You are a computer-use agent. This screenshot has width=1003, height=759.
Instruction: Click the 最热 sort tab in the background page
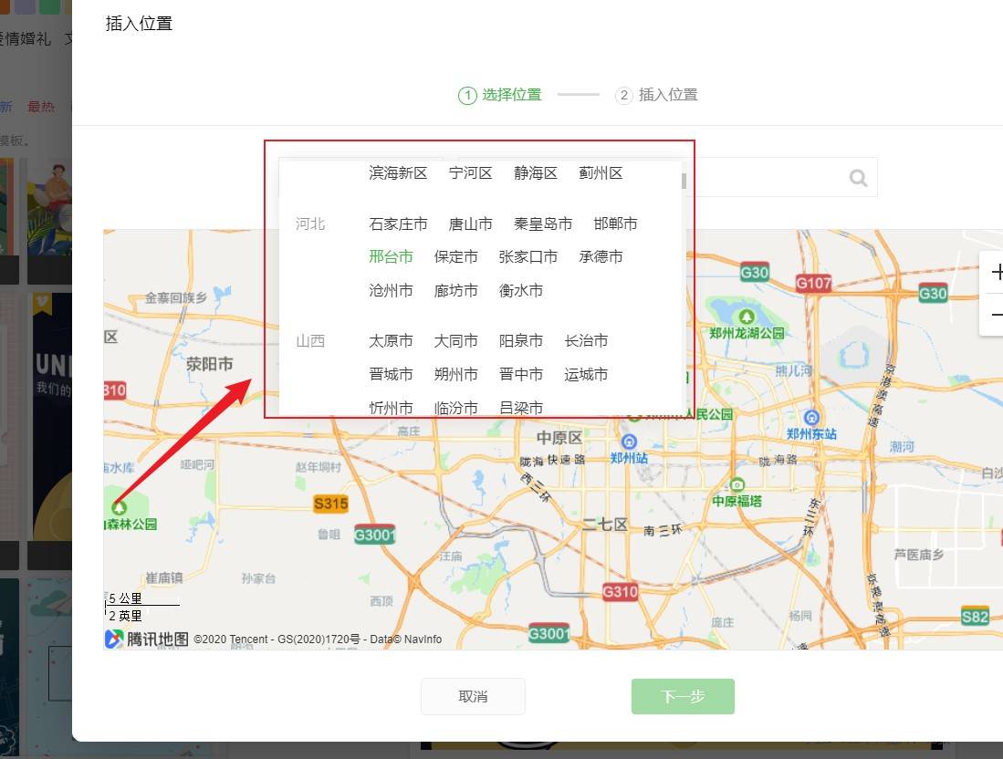coord(41,107)
